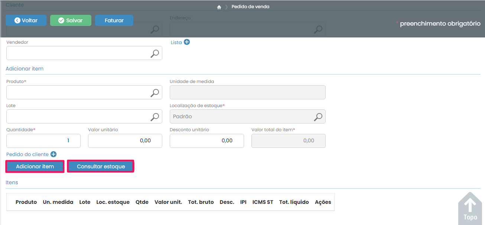The image size is (485, 225).
Task: Click the Vendedor search magnifier icon
Action: point(154,53)
